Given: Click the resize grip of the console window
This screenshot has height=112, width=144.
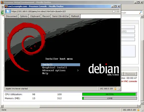Looking at the screenshot, I should point(119,89).
